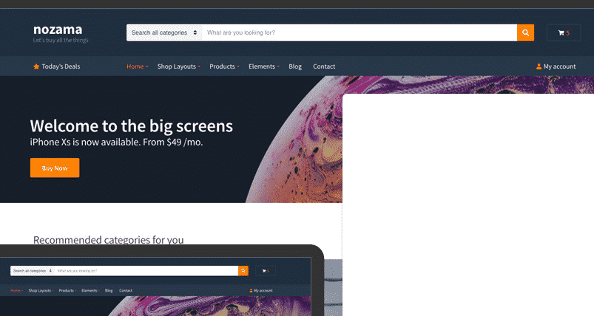
Task: Expand the Home menu
Action: [x=137, y=66]
